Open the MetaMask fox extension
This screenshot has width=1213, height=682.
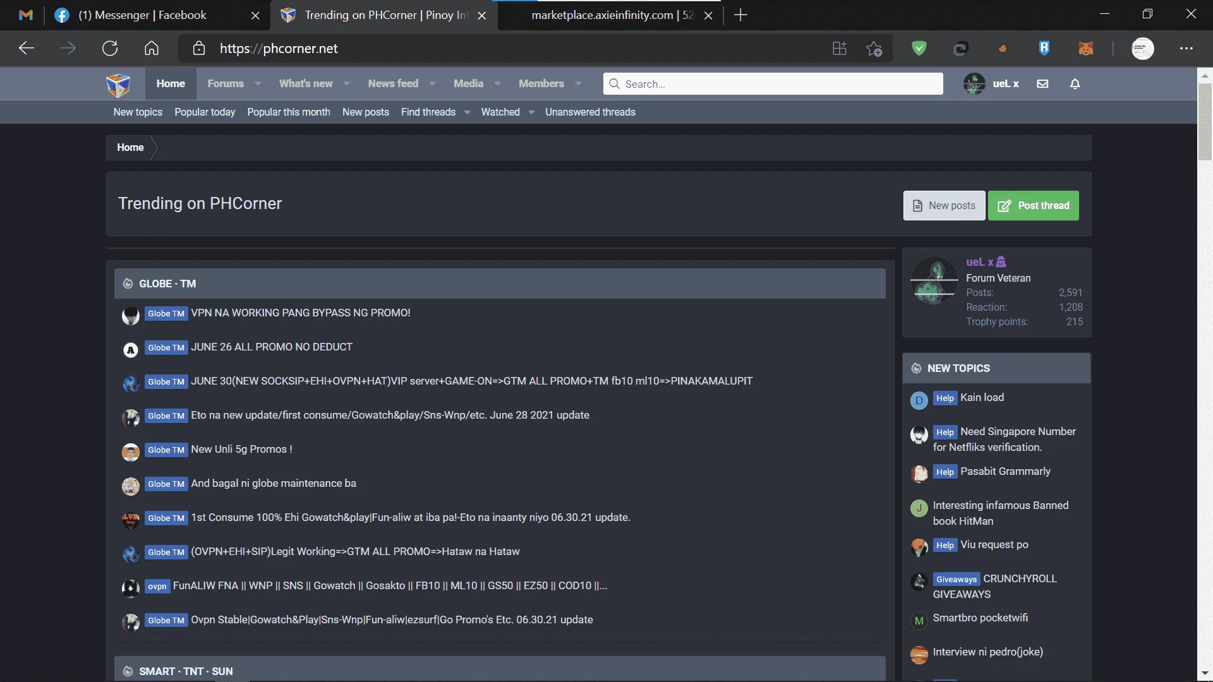pos(1086,49)
